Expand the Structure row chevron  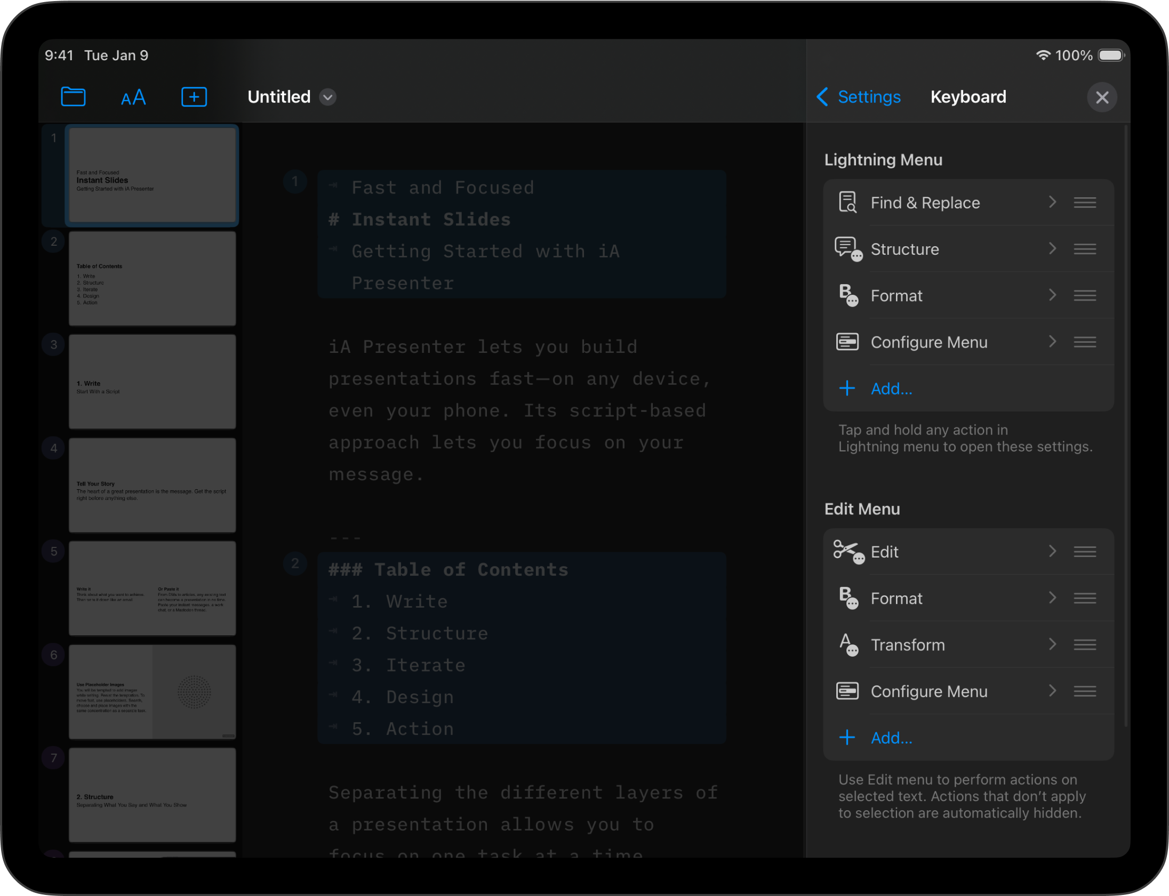(1052, 248)
